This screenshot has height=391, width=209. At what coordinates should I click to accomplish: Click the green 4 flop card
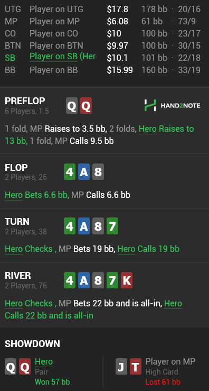click(x=70, y=172)
